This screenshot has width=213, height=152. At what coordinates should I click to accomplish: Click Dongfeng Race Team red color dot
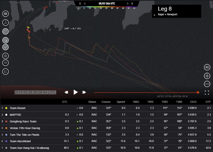[6, 121]
